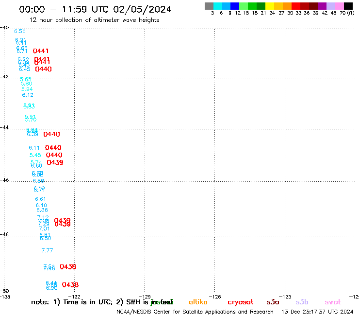Pick the purple swatch near the 42 label
Viewport: 359px width, 316px height.
(322, 6)
